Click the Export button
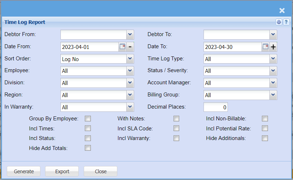This screenshot has height=180, width=293. pyautogui.click(x=62, y=171)
